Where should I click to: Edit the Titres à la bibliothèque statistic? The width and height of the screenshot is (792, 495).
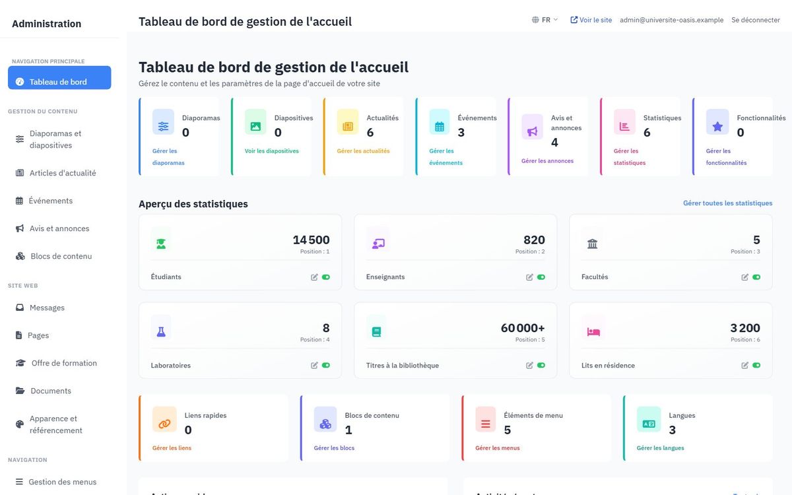coord(530,366)
